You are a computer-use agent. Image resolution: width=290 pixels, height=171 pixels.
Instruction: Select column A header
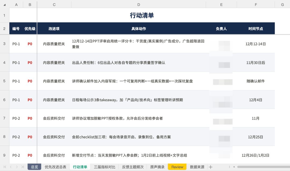click(16, 5)
